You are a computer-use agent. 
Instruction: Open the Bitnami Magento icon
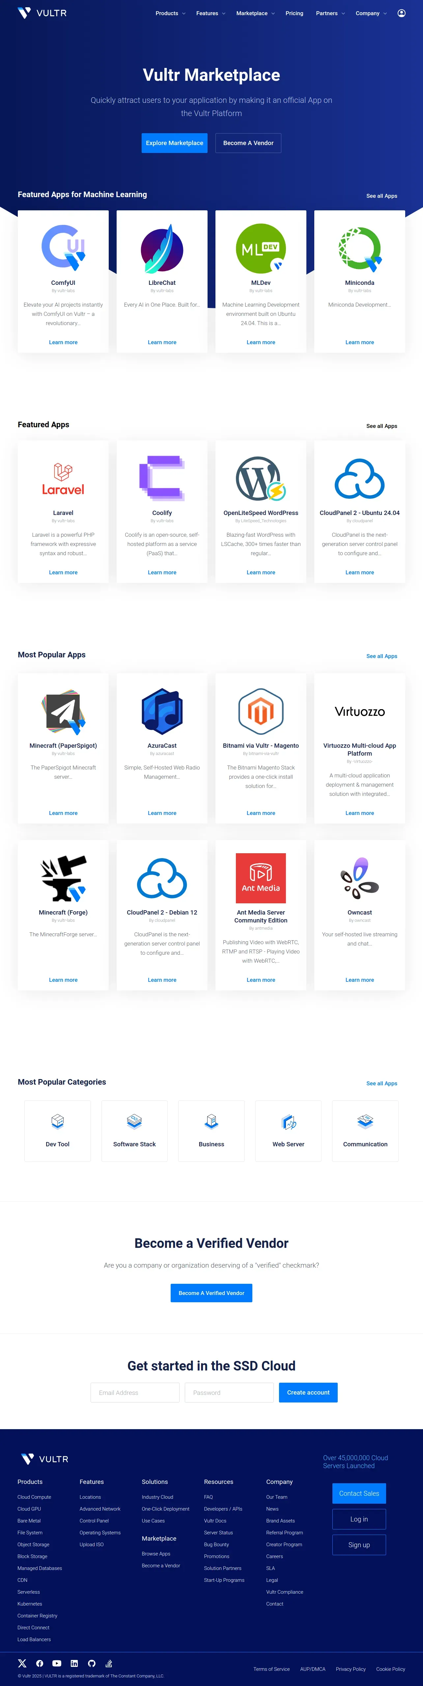(x=261, y=711)
